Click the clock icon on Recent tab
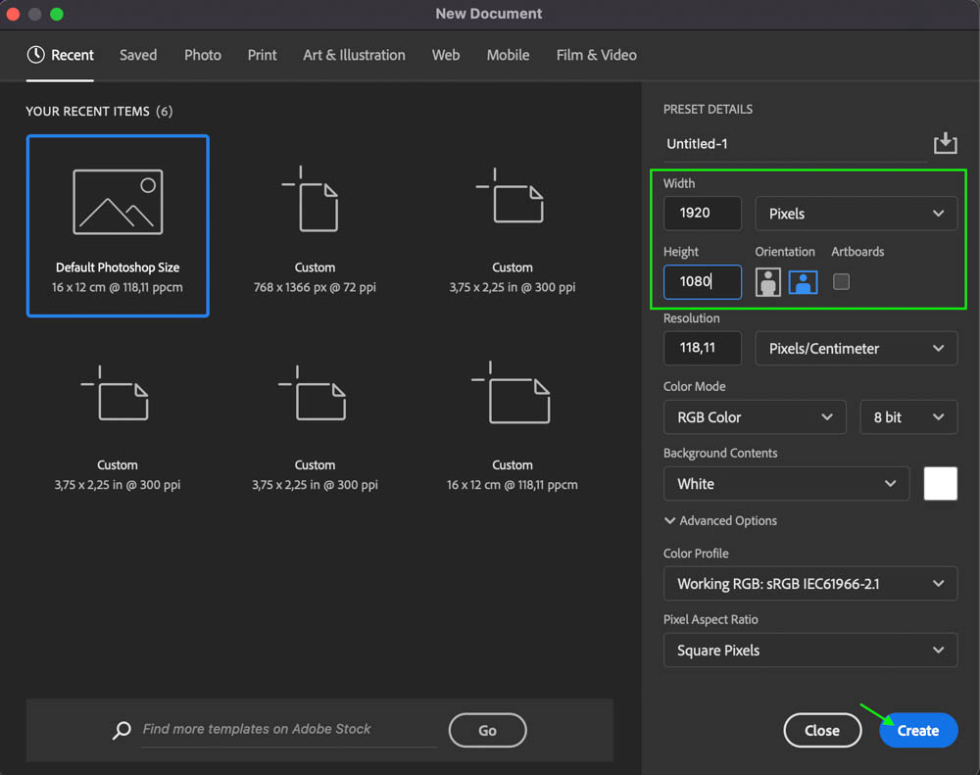The width and height of the screenshot is (980, 775). (36, 55)
